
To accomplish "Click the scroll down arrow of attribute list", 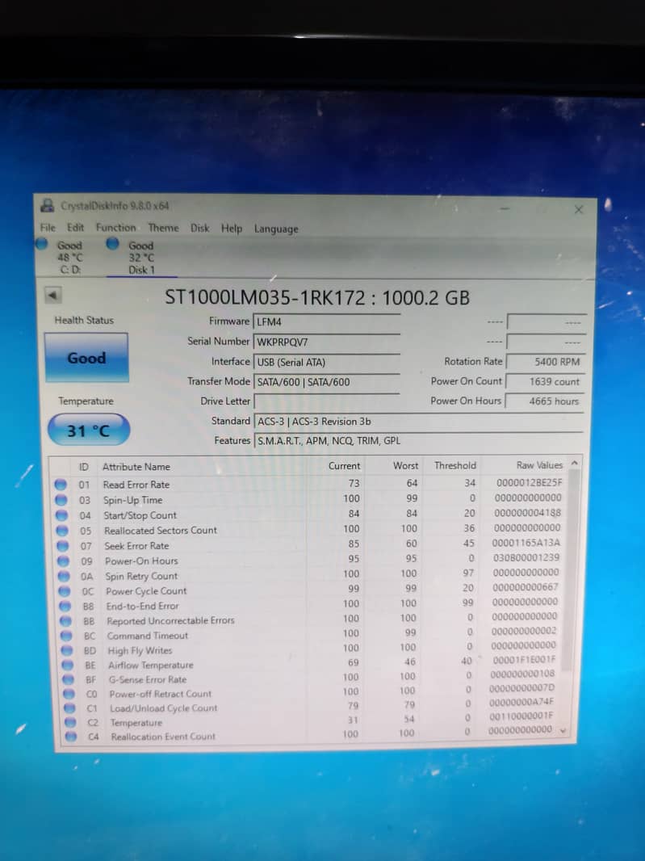I will [x=563, y=731].
